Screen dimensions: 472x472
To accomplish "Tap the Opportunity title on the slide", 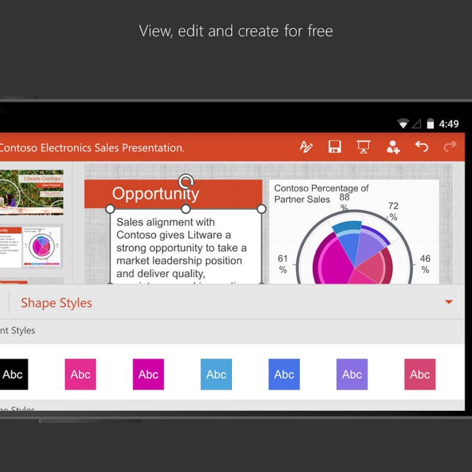I will pos(155,194).
